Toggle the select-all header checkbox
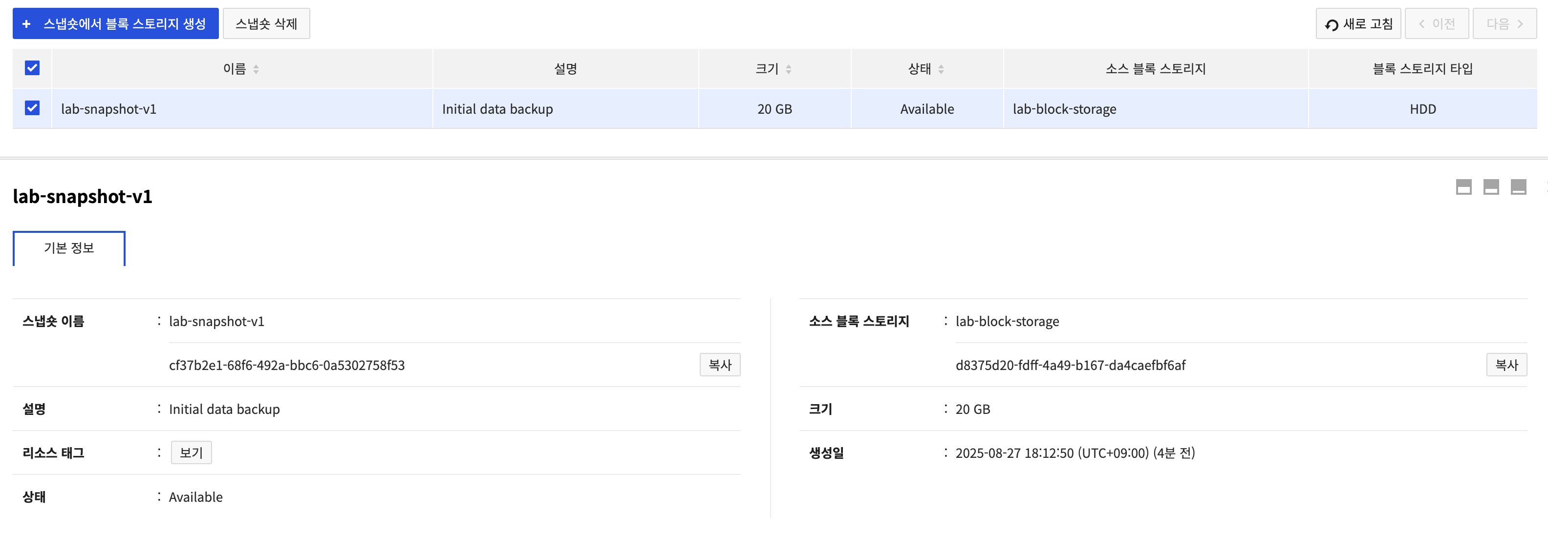This screenshot has width=1548, height=534. 32,68
